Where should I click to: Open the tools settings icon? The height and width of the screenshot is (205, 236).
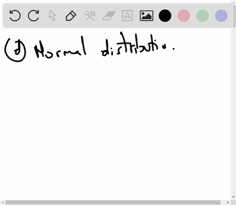90,16
